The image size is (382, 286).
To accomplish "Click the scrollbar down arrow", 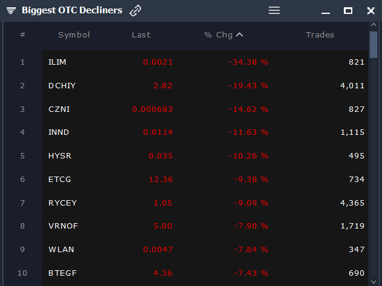I will 374,282.
